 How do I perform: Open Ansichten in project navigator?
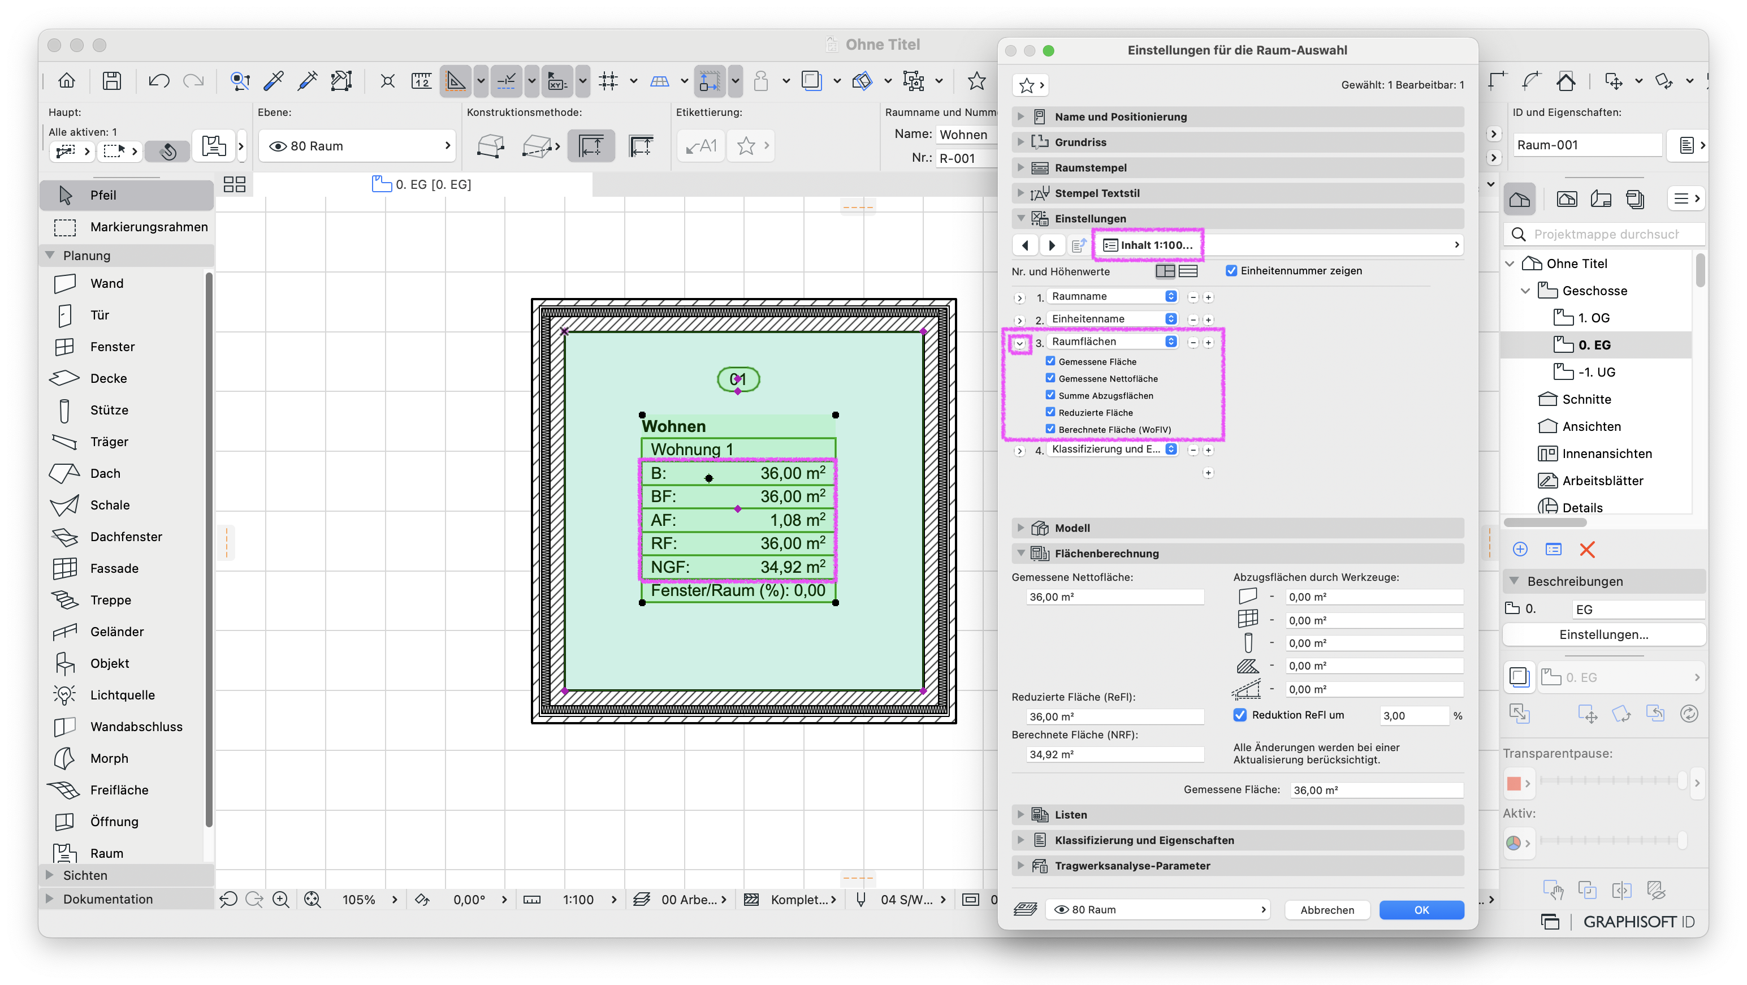click(1591, 426)
